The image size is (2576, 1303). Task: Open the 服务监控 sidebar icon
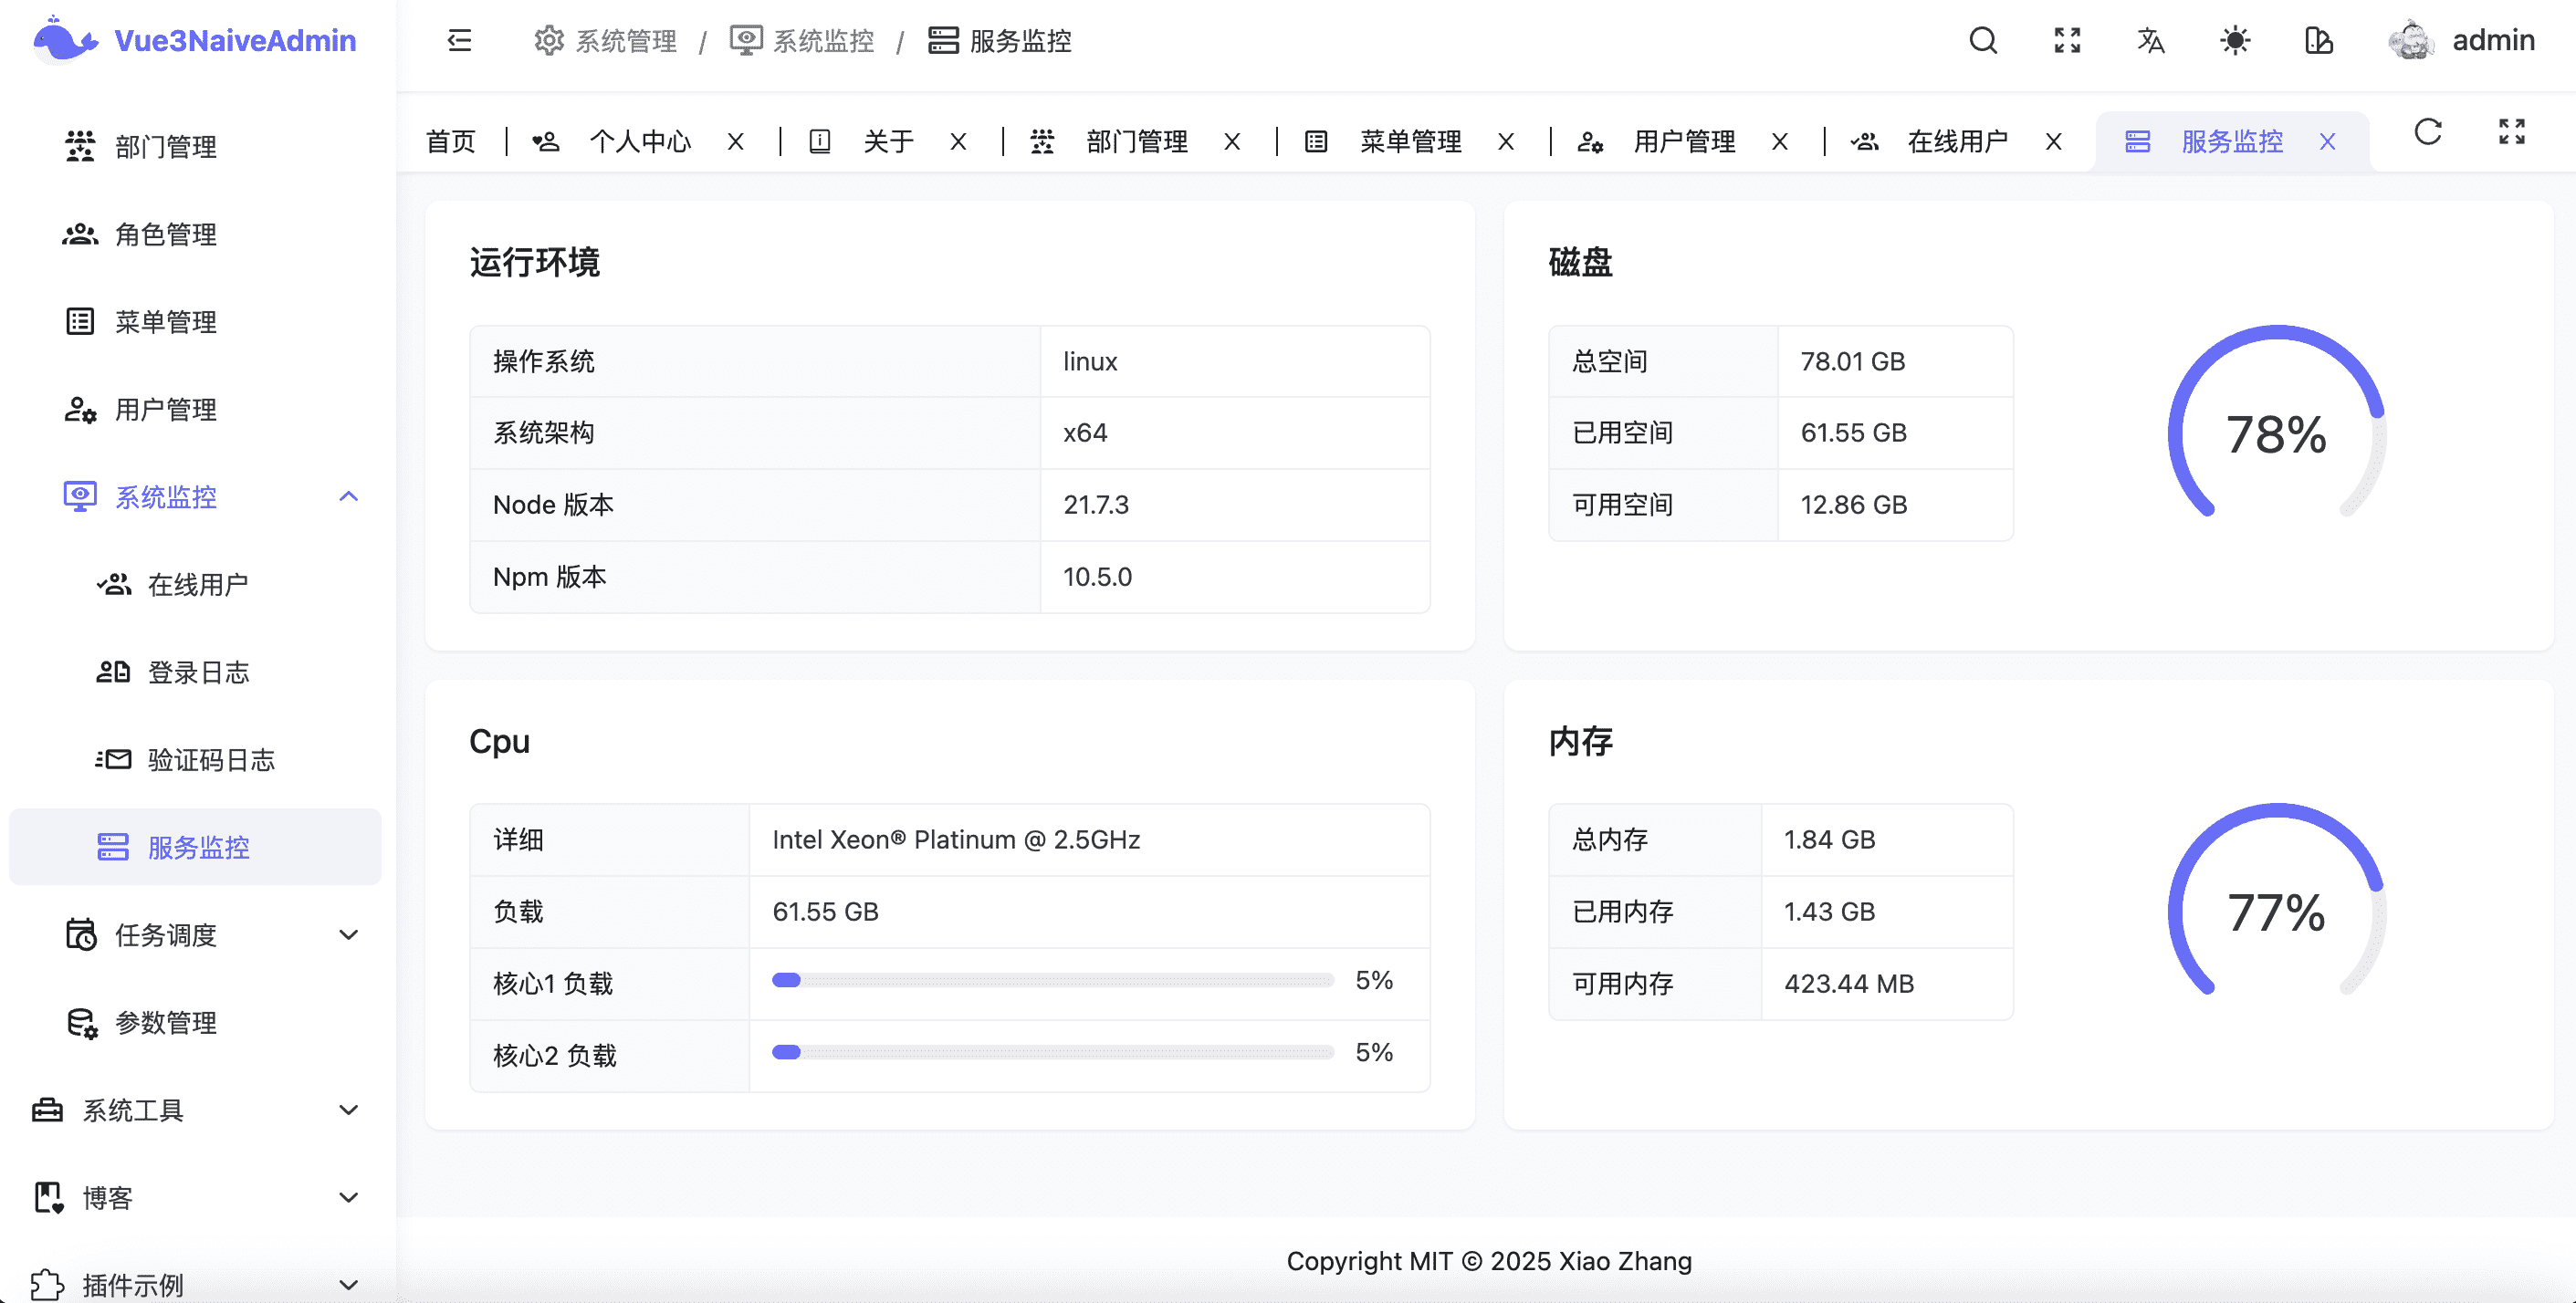tap(113, 847)
